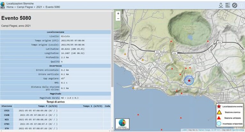Click the Evento 5080 breadcrumb
Viewport: 245px width, 132px height.
(x=53, y=7)
